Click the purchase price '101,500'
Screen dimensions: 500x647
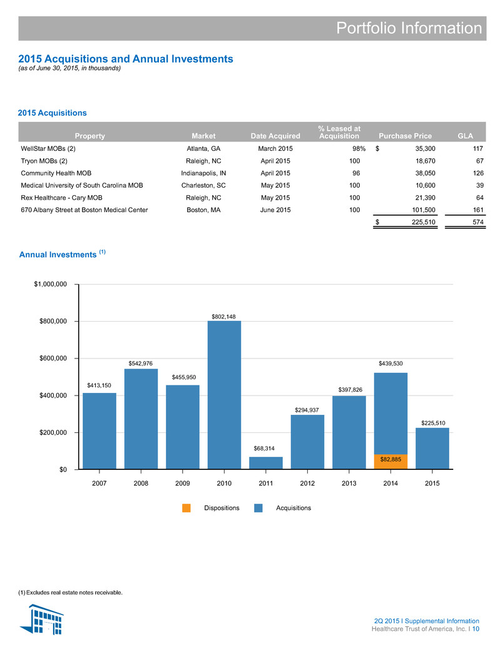point(424,210)
